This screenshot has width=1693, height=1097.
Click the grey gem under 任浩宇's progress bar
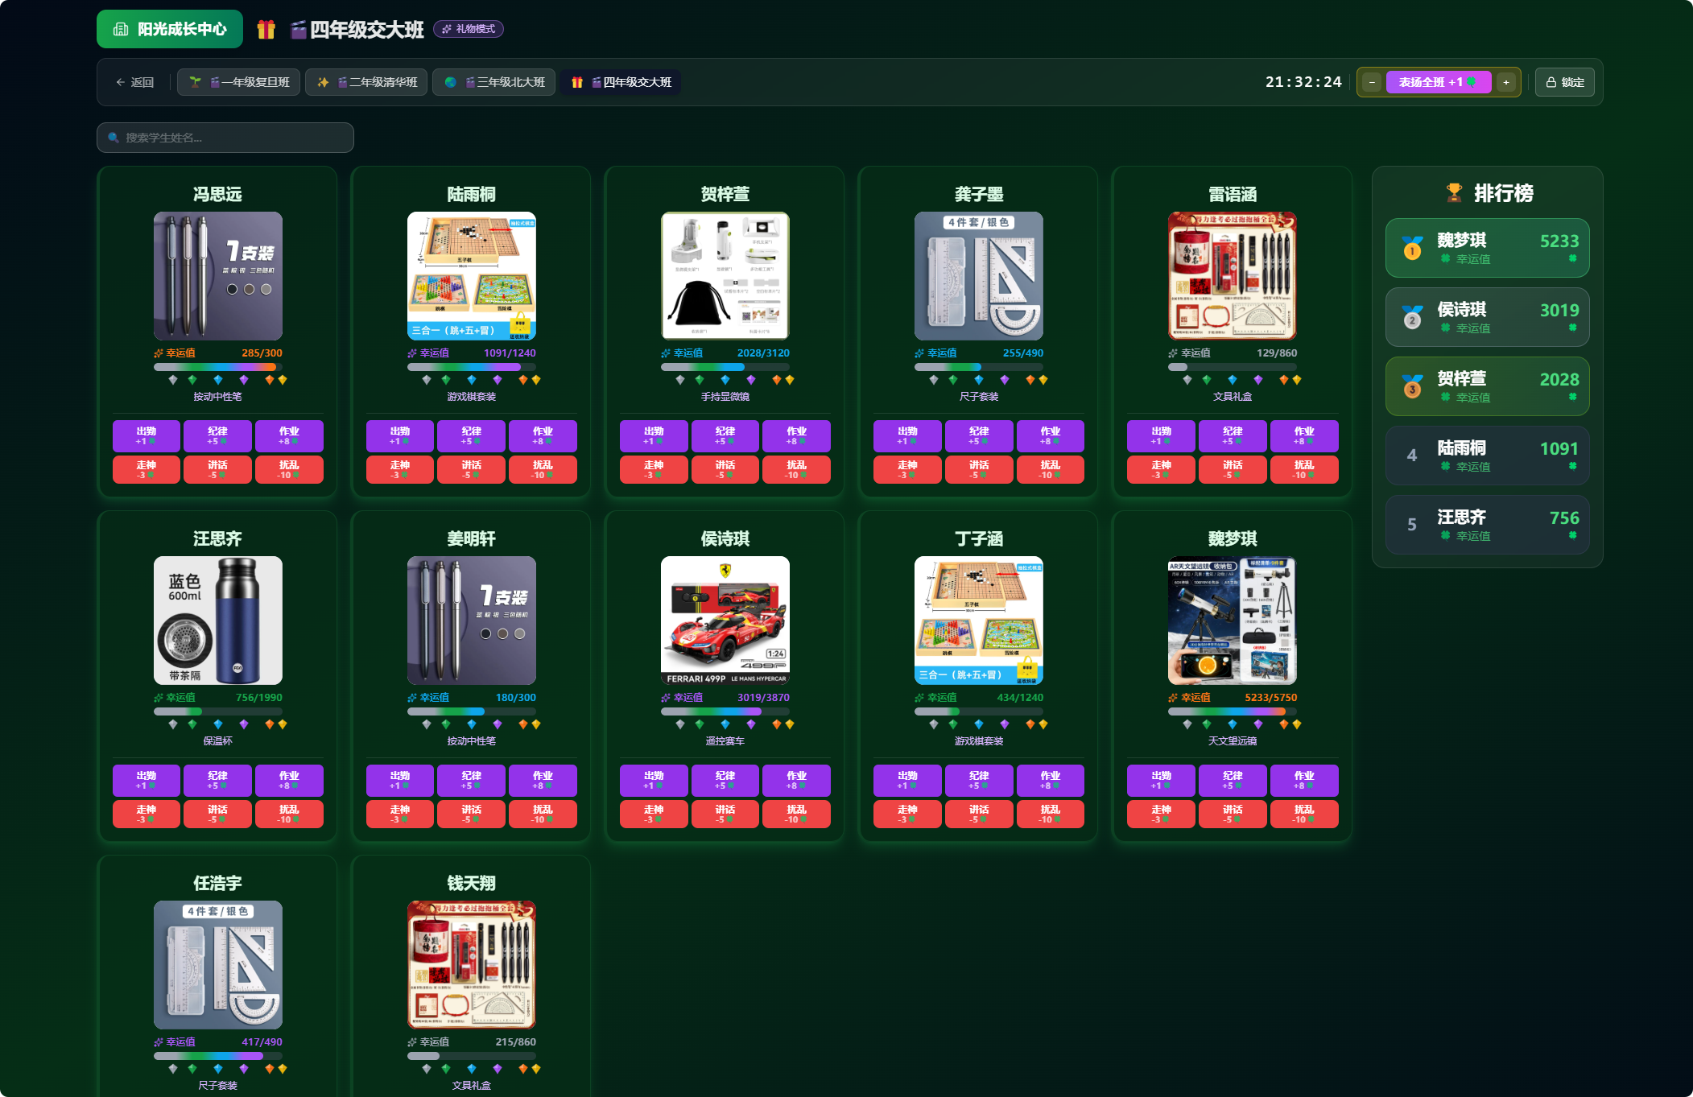point(172,1069)
